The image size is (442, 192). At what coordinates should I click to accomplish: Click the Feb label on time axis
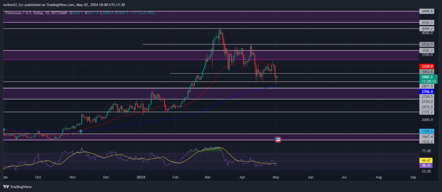coord(175,177)
